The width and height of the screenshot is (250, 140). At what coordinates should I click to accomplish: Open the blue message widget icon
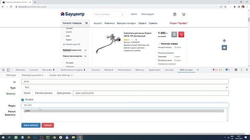(x=224, y=47)
